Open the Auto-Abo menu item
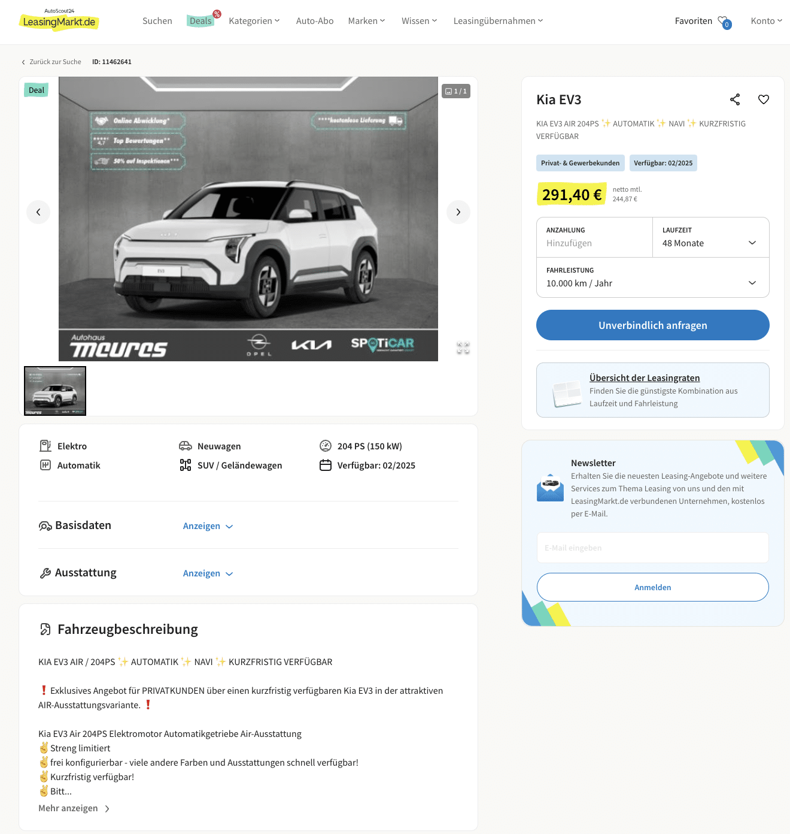 click(x=315, y=21)
